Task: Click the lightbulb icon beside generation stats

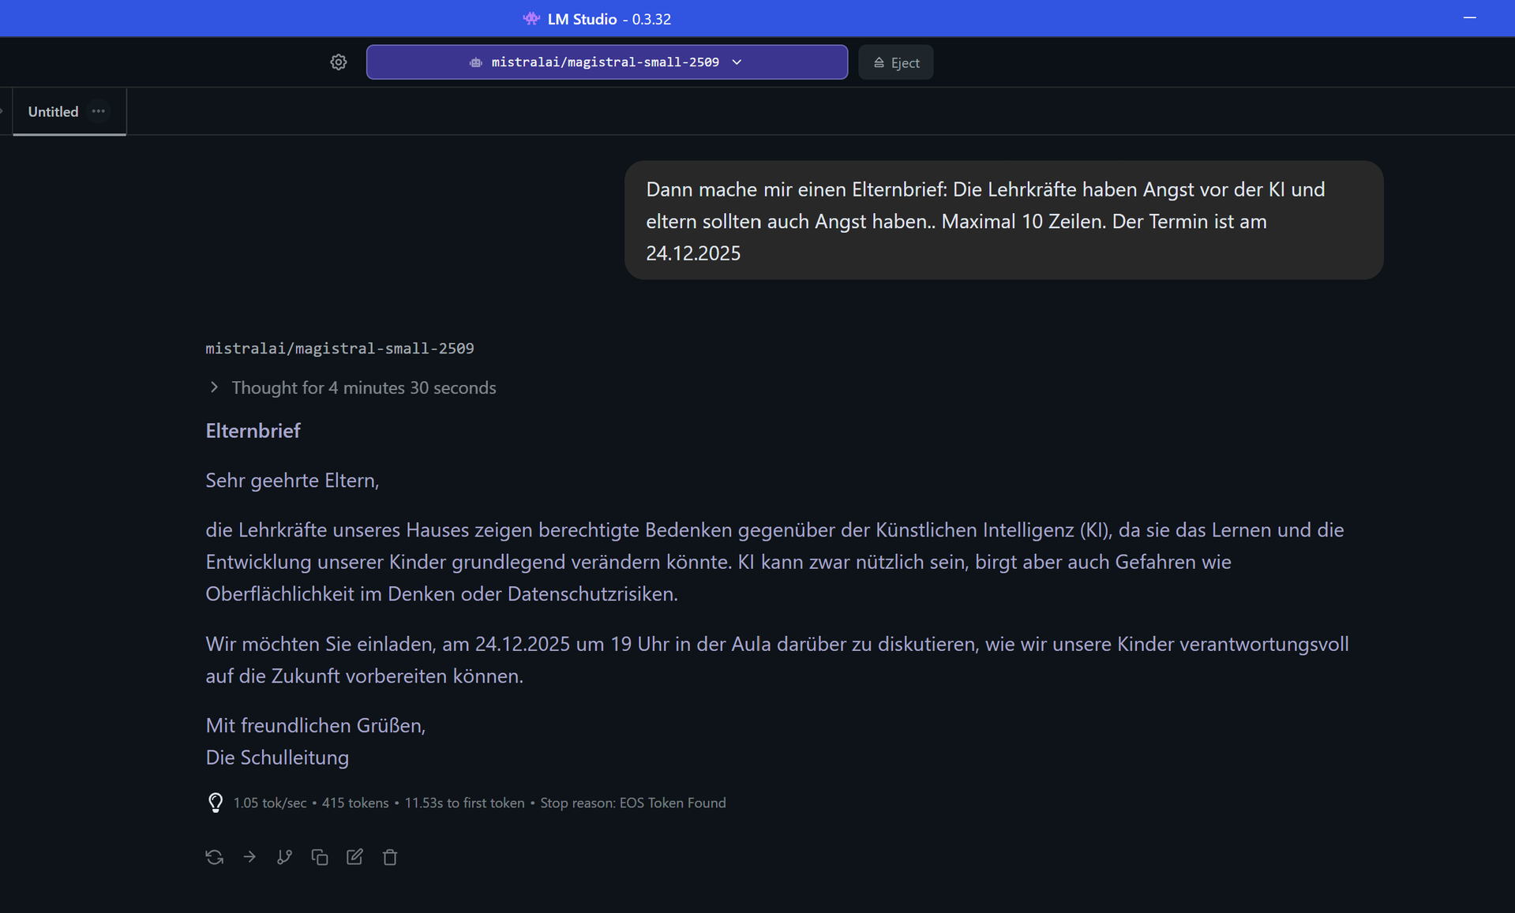Action: 215,803
